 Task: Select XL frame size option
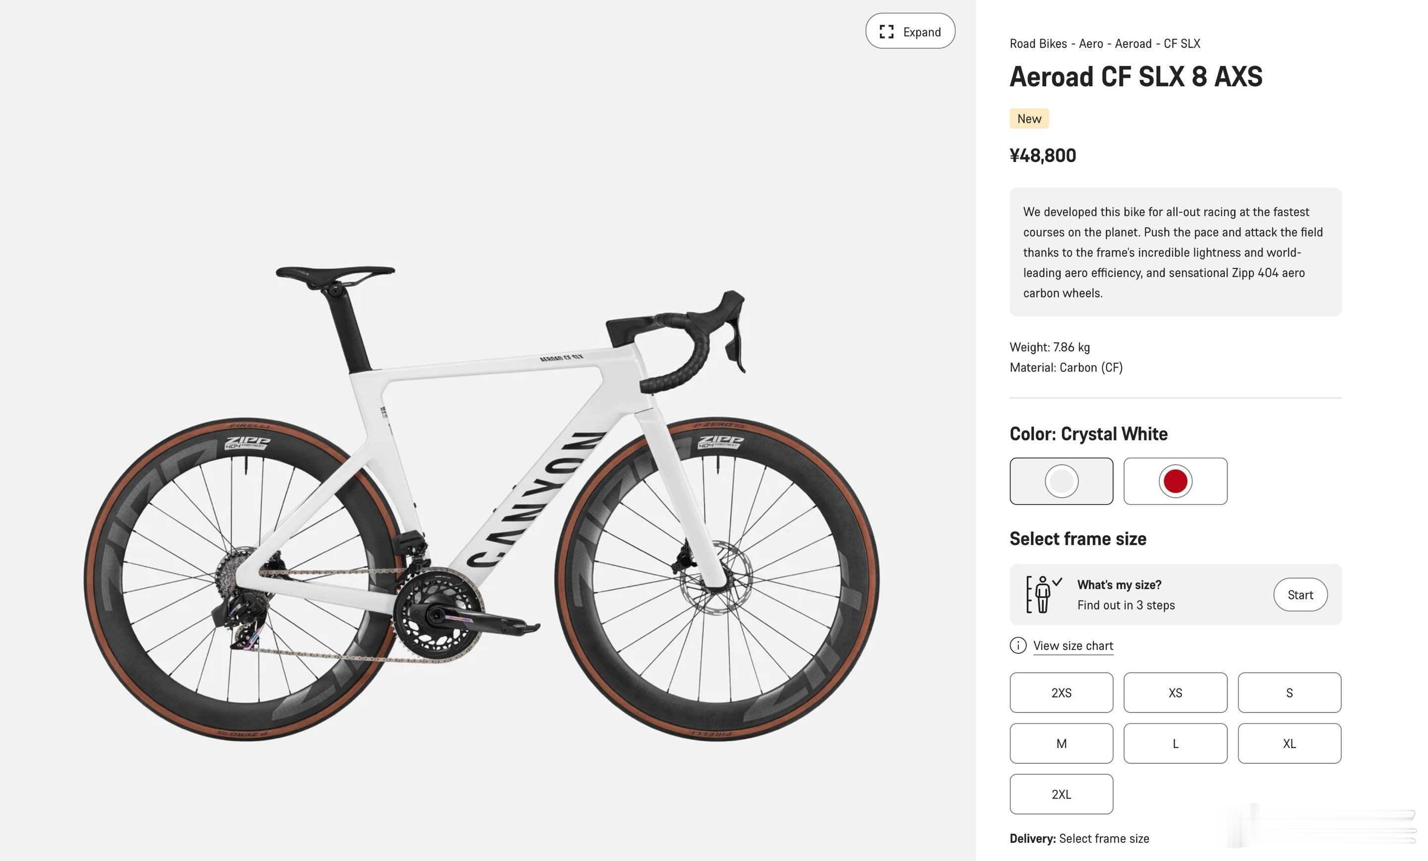click(1289, 743)
